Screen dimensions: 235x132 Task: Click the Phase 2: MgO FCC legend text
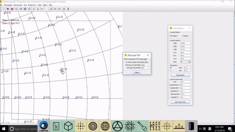tap(11, 23)
